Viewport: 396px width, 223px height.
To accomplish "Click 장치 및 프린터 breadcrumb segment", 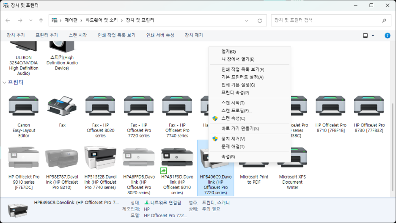I will [140, 20].
